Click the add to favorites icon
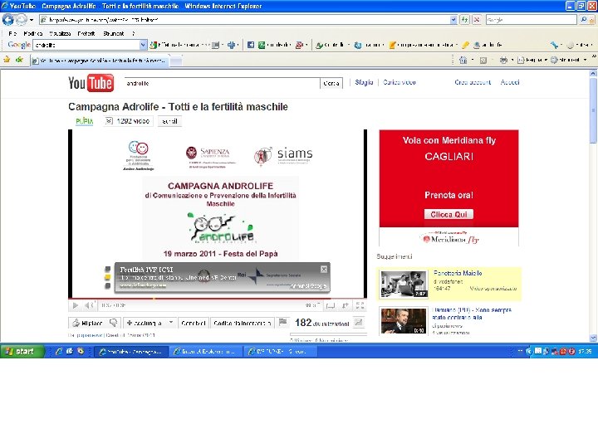This screenshot has height=448, width=598. click(x=19, y=60)
